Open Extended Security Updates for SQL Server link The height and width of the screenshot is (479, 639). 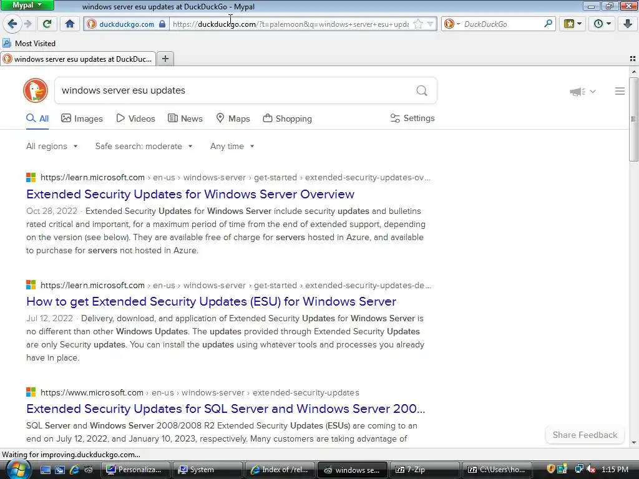pos(226,409)
